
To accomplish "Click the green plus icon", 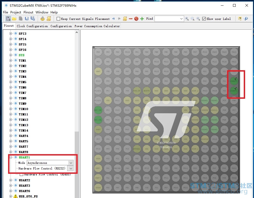I will click(142, 19).
